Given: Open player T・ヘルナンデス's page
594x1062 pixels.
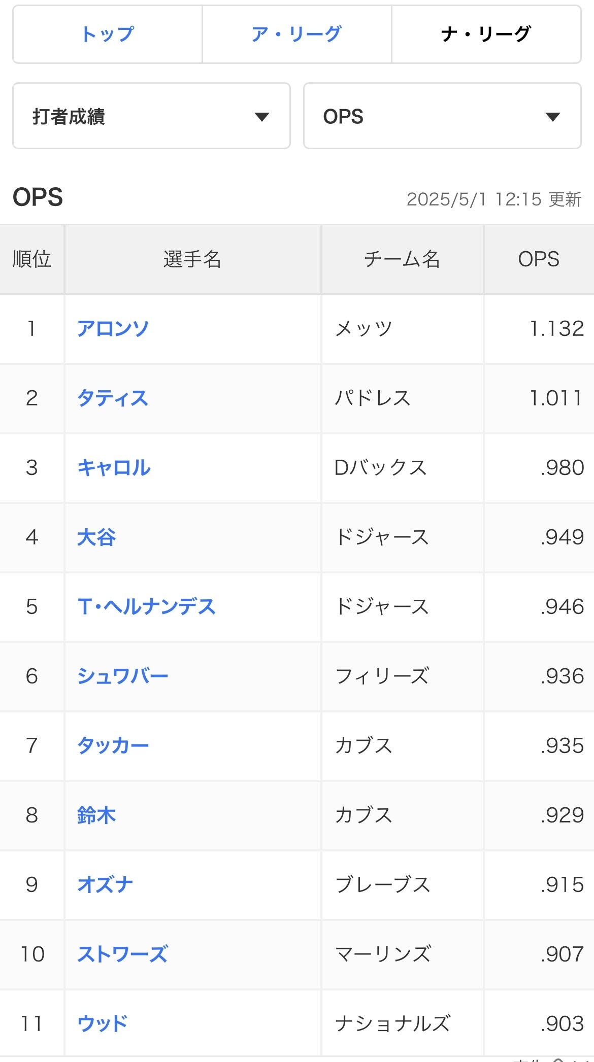Looking at the screenshot, I should tap(147, 607).
